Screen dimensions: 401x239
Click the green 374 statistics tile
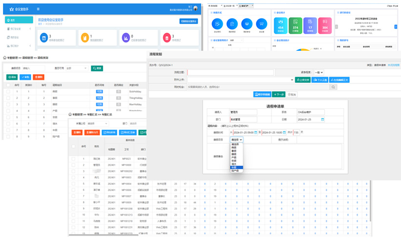point(295,25)
